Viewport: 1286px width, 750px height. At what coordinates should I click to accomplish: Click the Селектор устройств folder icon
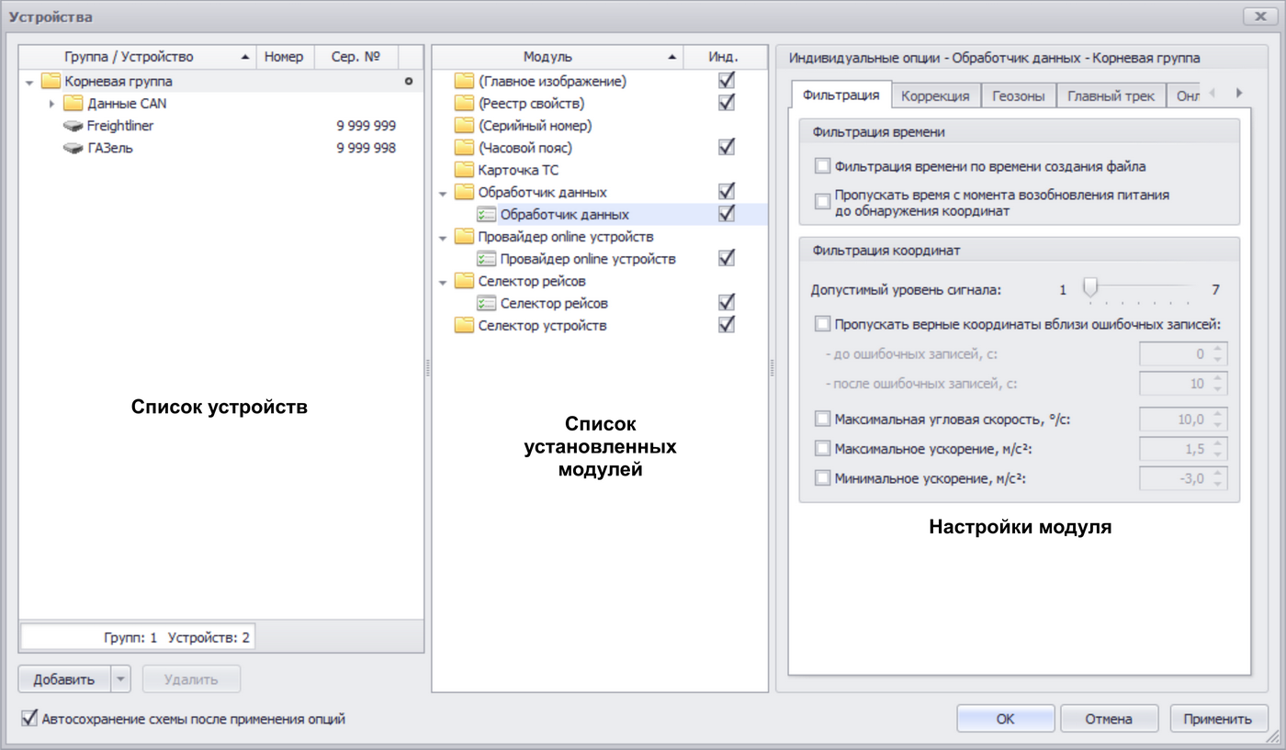tap(464, 325)
